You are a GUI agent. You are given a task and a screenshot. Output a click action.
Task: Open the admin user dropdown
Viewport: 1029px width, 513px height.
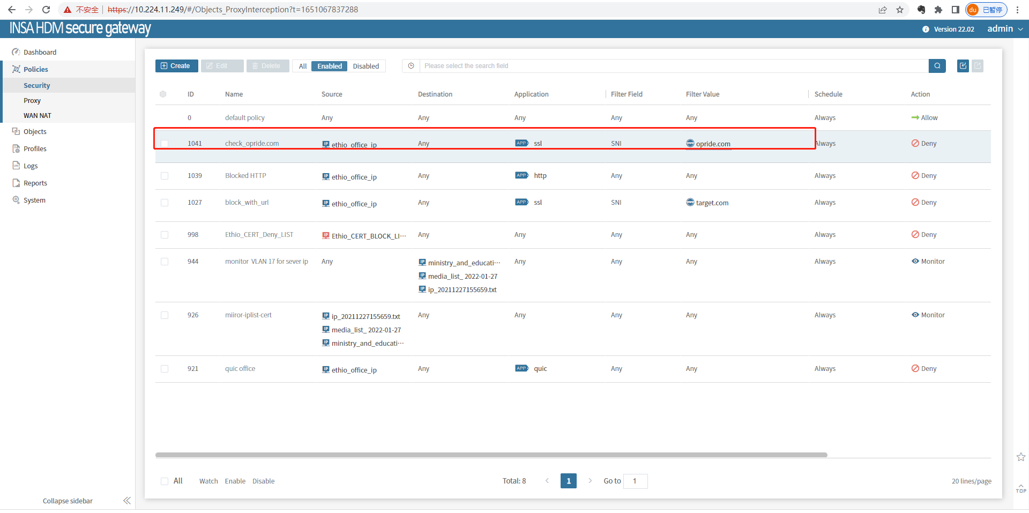tap(1005, 29)
